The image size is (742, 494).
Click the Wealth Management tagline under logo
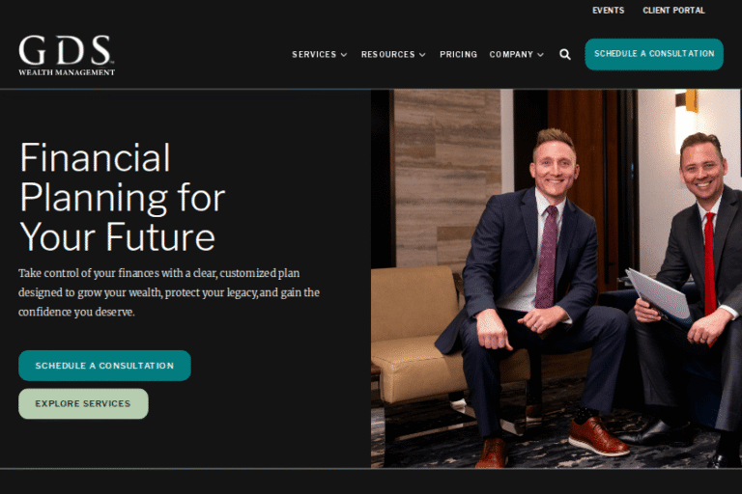tap(67, 72)
